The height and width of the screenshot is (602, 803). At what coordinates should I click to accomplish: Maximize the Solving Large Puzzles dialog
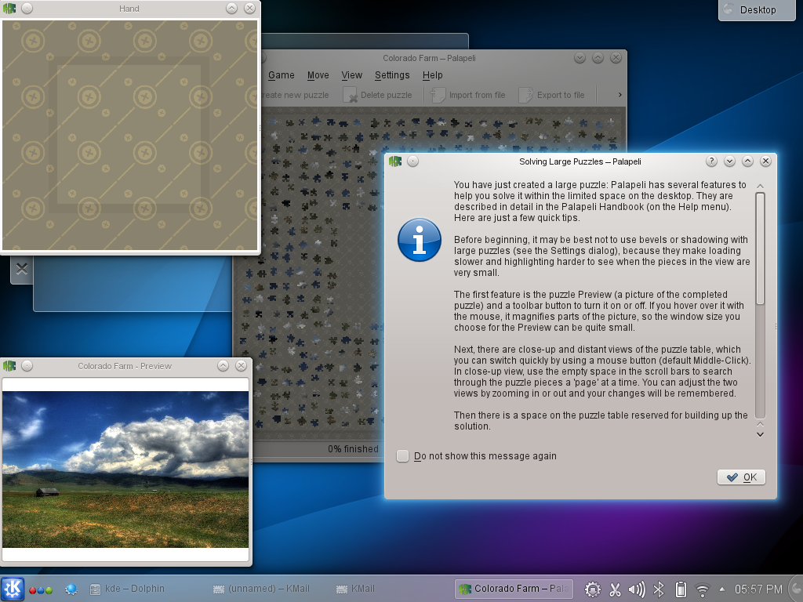click(747, 161)
